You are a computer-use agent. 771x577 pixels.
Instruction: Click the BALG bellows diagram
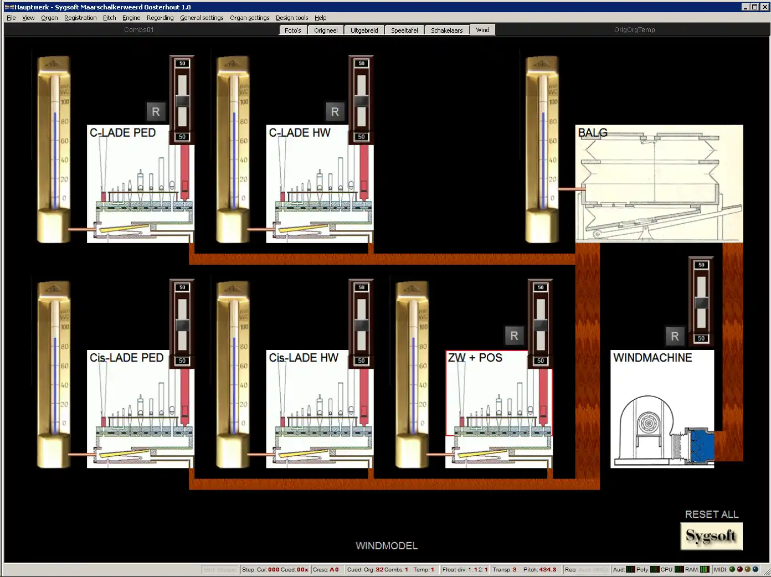tap(659, 183)
